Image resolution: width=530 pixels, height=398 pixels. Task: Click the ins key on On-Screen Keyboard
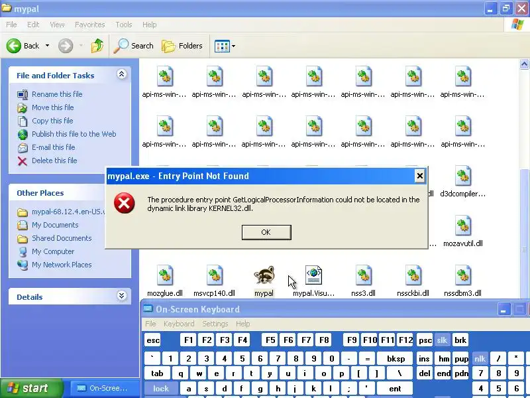(424, 359)
